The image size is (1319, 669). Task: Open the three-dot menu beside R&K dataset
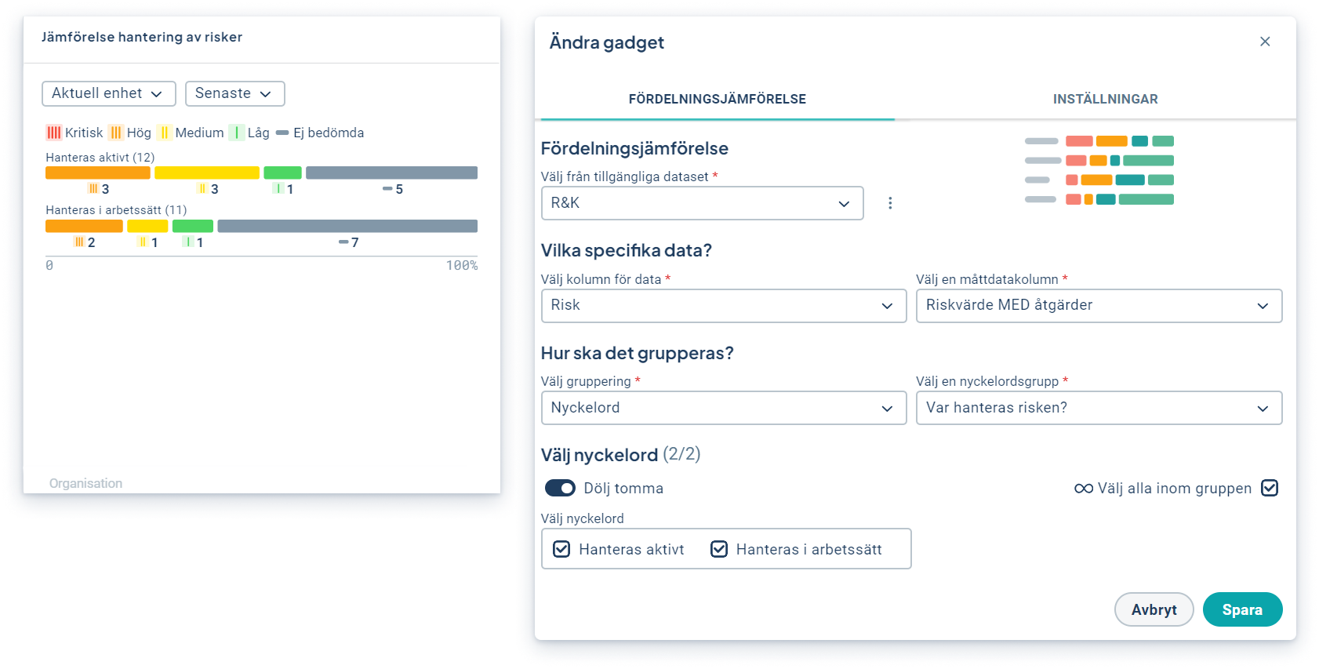tap(890, 203)
